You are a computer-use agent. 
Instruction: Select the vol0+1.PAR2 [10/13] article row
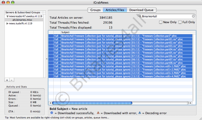coord(120,66)
